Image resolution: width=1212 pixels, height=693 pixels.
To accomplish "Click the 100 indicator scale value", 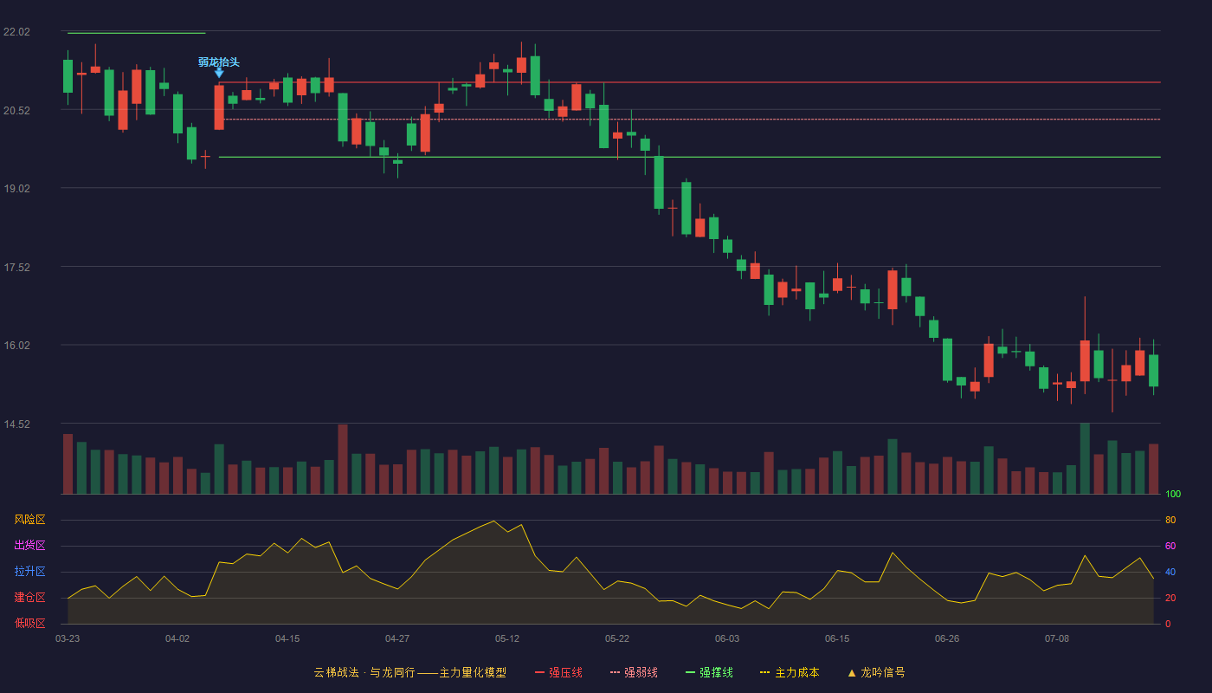I will pos(1173,495).
